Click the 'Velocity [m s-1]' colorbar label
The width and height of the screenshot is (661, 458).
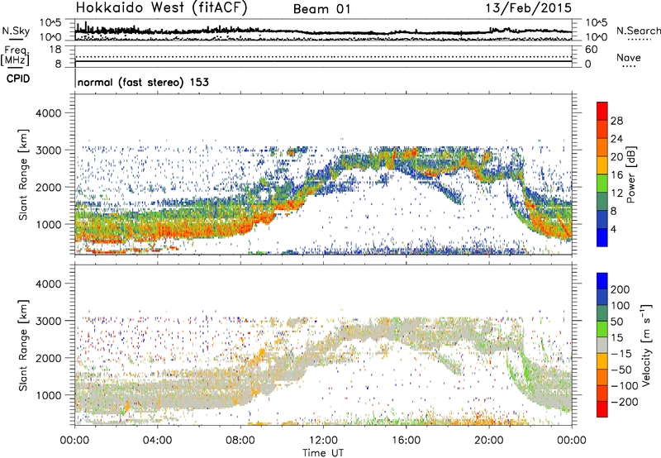click(x=645, y=345)
